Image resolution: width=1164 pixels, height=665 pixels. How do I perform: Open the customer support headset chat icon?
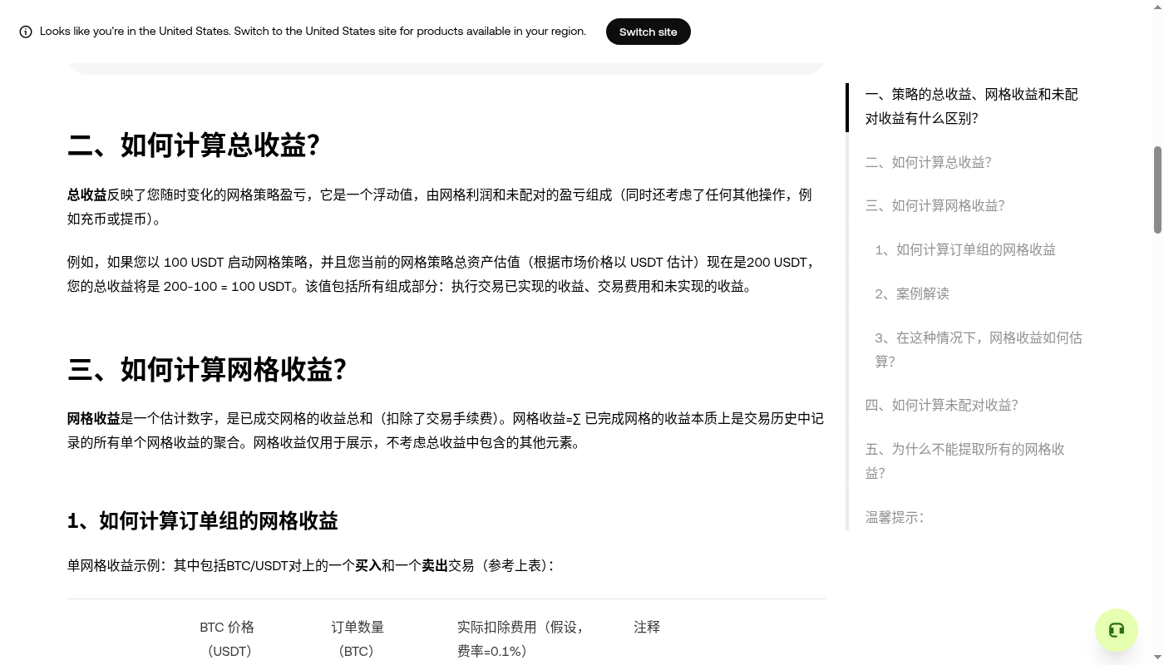coord(1117,630)
